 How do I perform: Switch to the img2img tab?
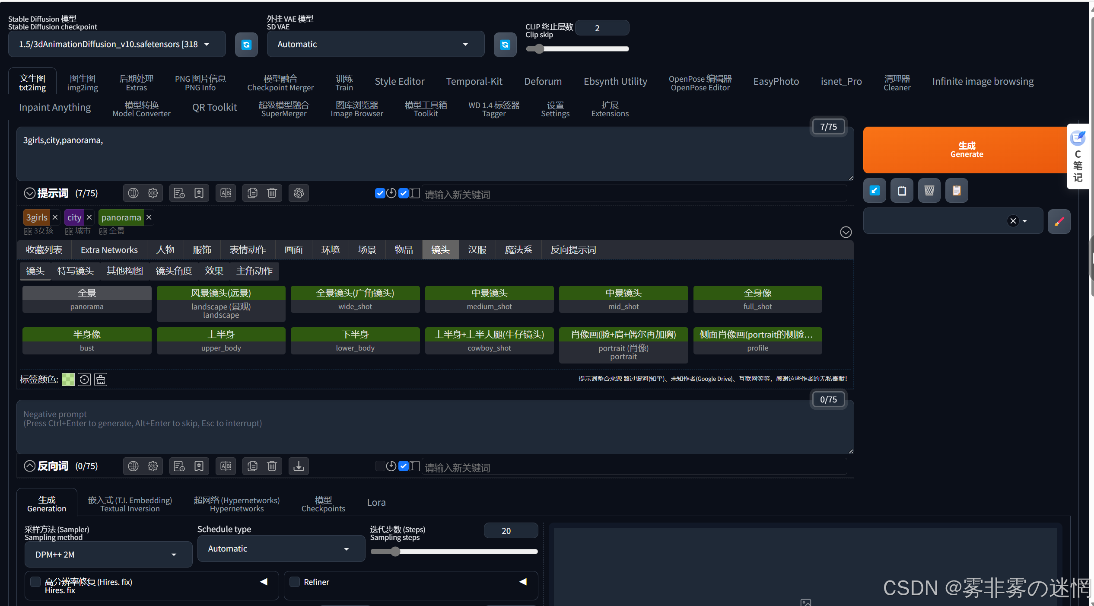point(83,83)
